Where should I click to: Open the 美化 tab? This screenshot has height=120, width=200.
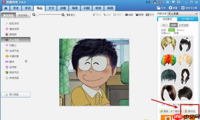click(16, 8)
